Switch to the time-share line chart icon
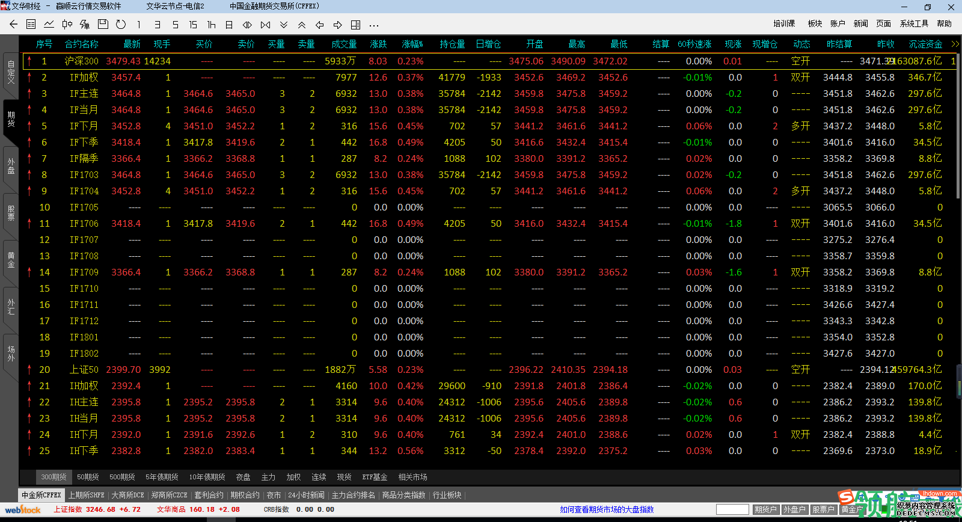This screenshot has width=962, height=522. tap(49, 25)
